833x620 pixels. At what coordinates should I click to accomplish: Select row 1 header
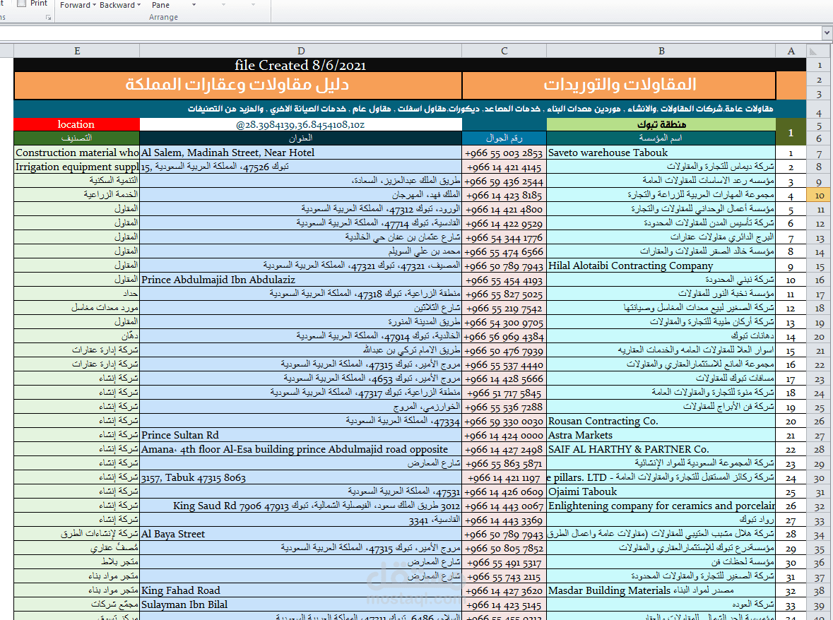[819, 65]
